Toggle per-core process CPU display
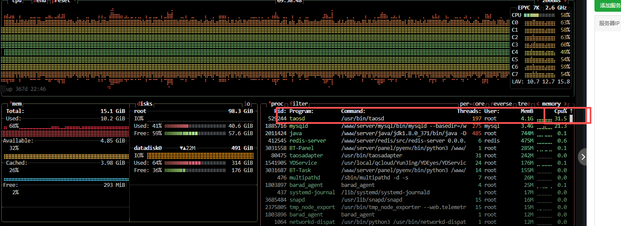Screen dimensions: 621x226 [x=472, y=104]
